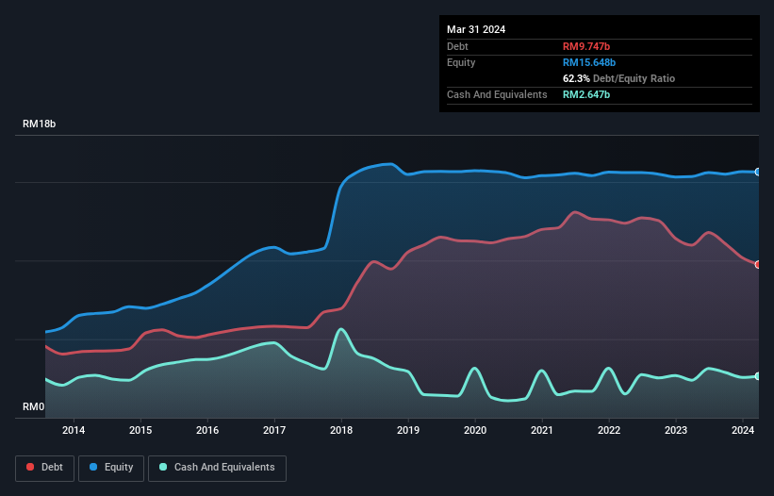Click the Mar 31 2024 tooltip date

point(476,29)
